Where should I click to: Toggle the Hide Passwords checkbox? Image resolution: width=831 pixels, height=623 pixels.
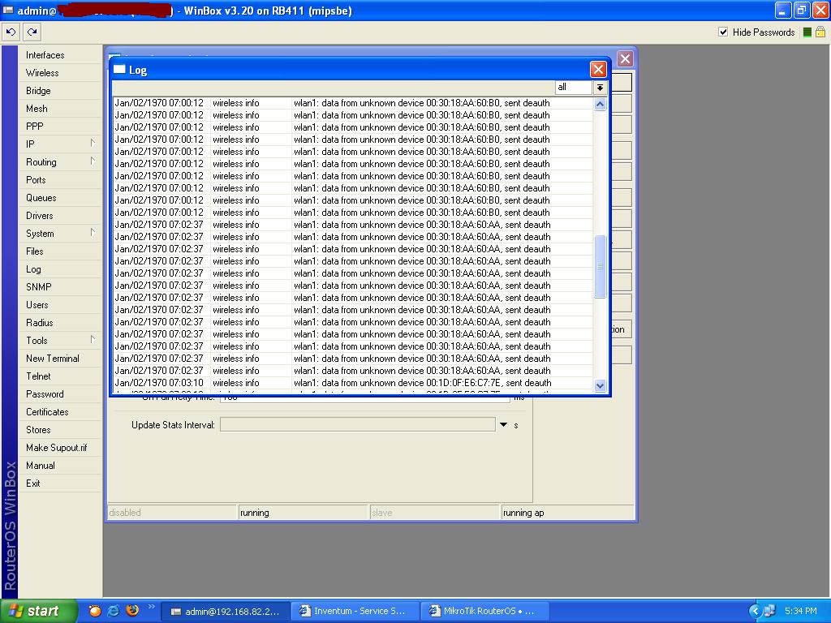click(723, 32)
